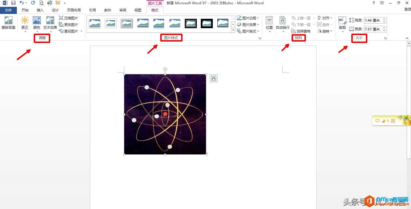Select the last picture style thumbnail in gallery
This screenshot has height=209, width=411.
click(x=223, y=23)
